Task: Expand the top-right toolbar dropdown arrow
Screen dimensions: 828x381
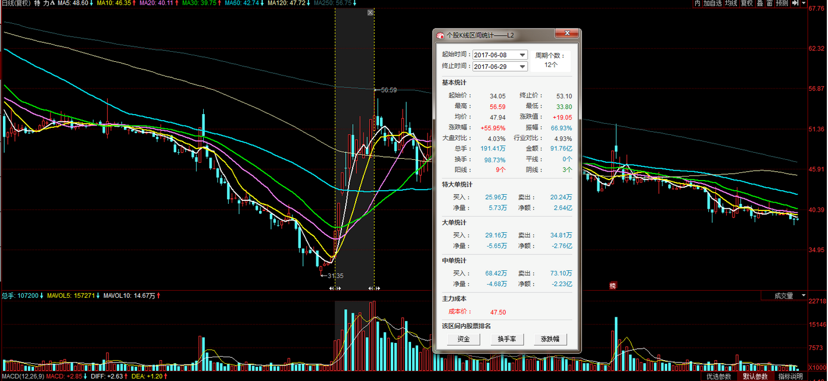Action: coord(805,4)
